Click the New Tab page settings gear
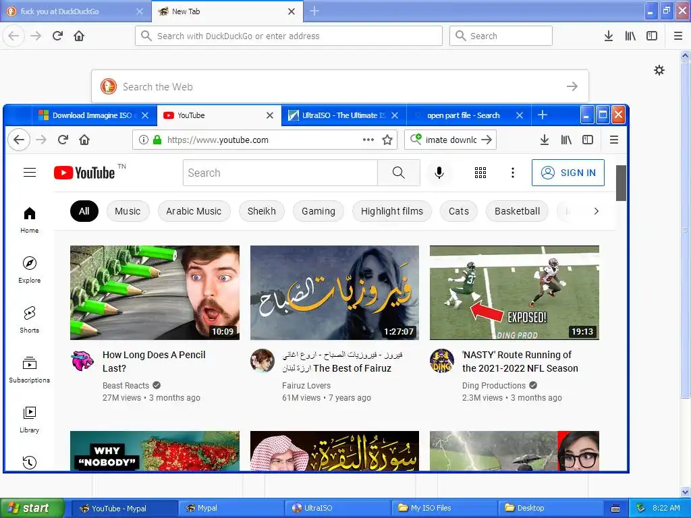Screen dimensions: 691x518 [659, 70]
